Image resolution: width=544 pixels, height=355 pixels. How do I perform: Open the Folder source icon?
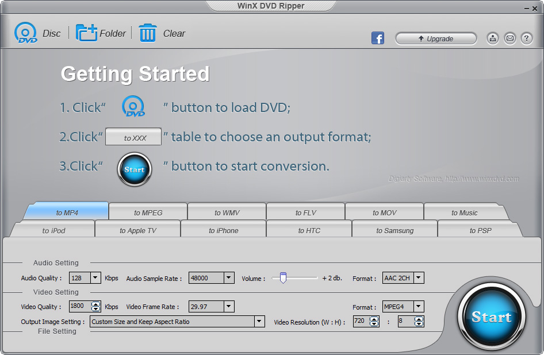pyautogui.click(x=87, y=33)
